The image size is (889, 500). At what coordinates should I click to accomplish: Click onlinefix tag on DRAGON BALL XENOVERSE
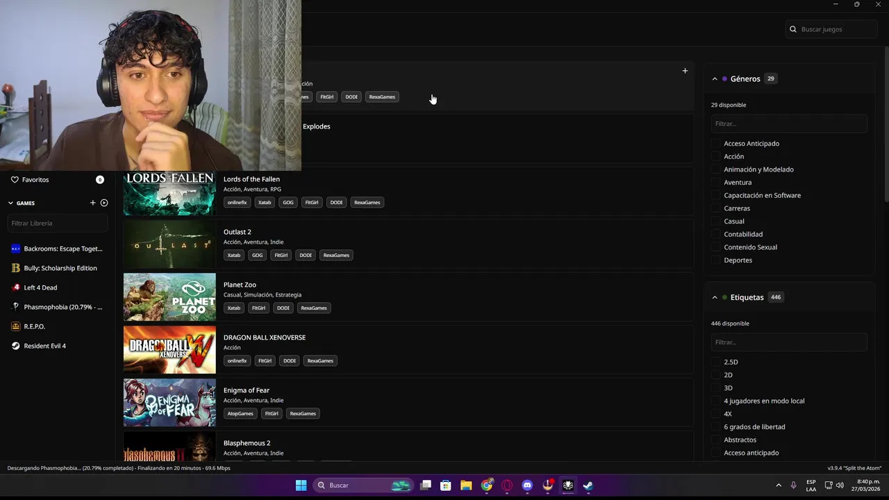[x=237, y=360]
